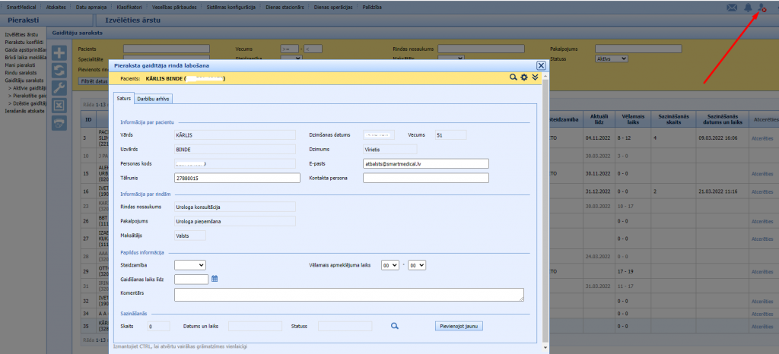Click the plus add icon in sidebar toolbar
This screenshot has width=779, height=354.
coord(60,53)
